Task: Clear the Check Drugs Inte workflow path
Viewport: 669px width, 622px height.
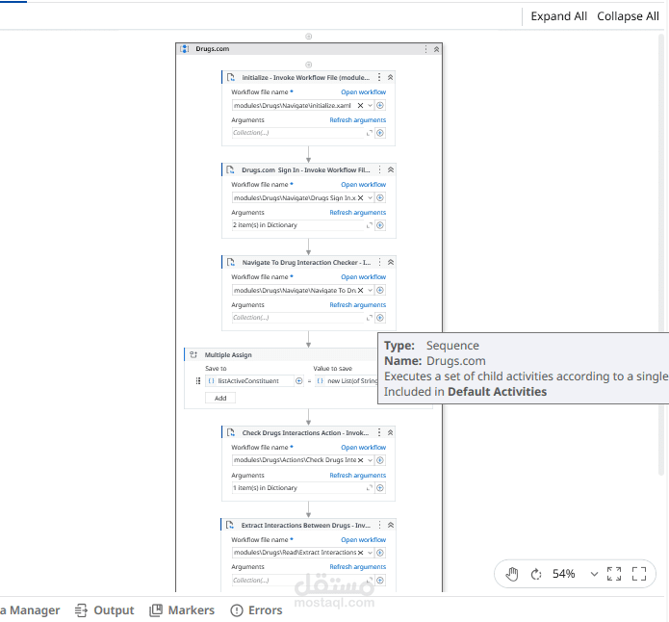Action: coord(360,460)
